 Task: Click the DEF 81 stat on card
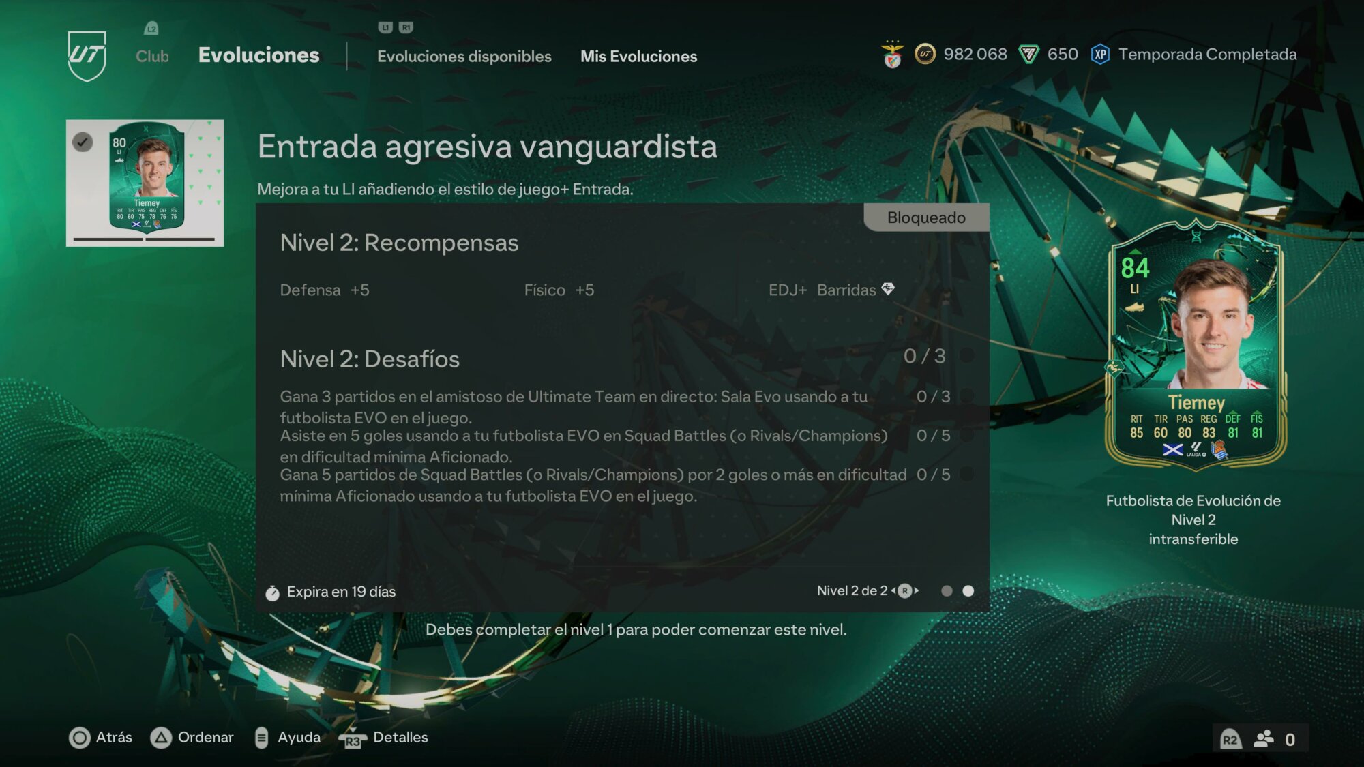[1233, 426]
